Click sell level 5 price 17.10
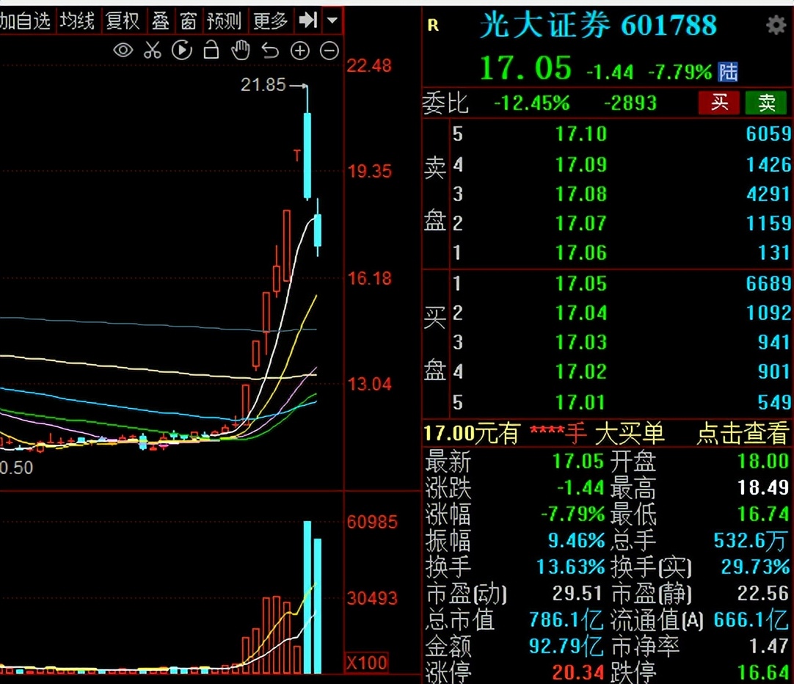794x684 pixels. [580, 134]
